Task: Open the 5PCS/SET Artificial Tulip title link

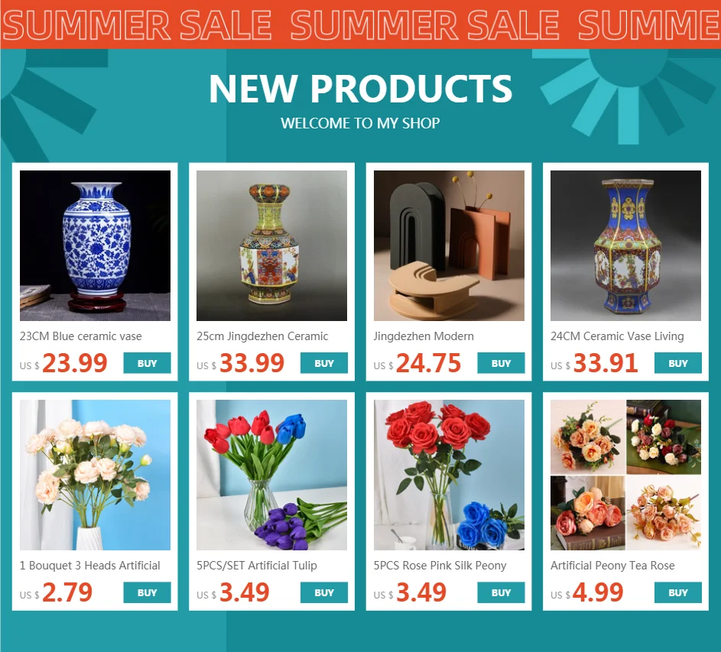Action: click(257, 566)
